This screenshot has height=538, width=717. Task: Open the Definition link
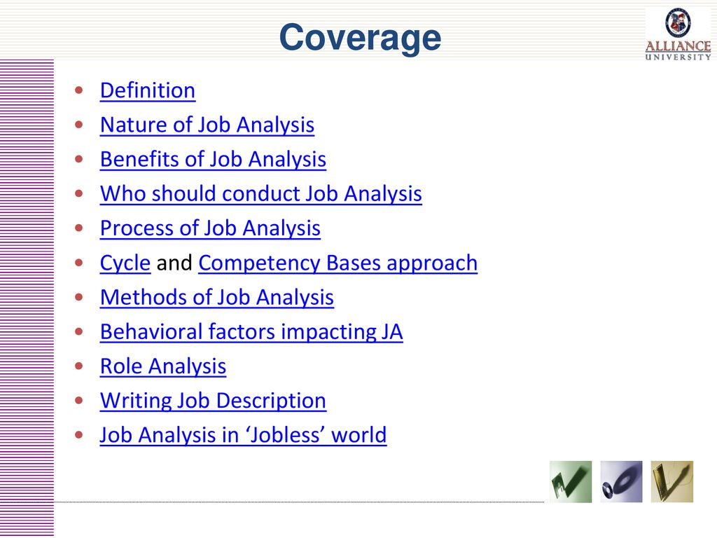click(x=148, y=90)
